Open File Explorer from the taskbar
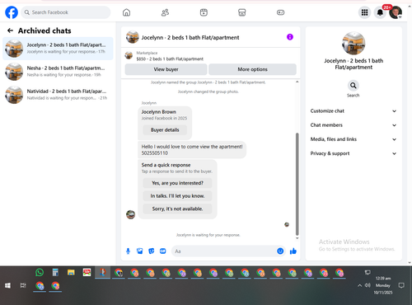The height and width of the screenshot is (305, 412). [71, 272]
